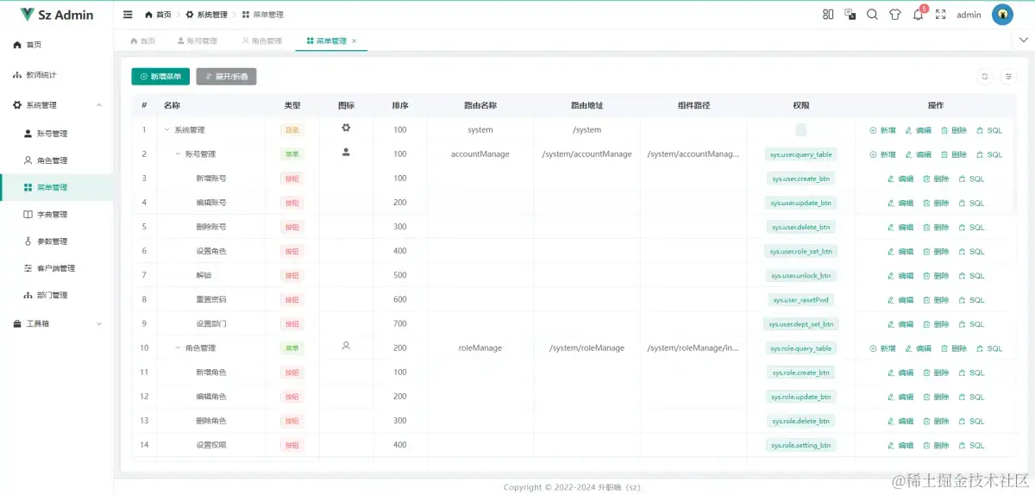The image size is (1035, 495).
Task: Toggle the hamburger sidebar collapse icon
Action: 128,15
